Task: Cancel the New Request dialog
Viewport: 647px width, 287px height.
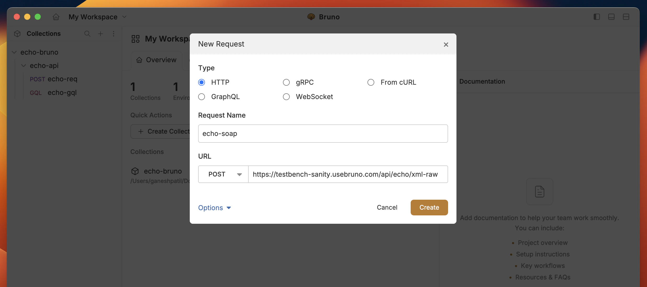Action: [387, 207]
